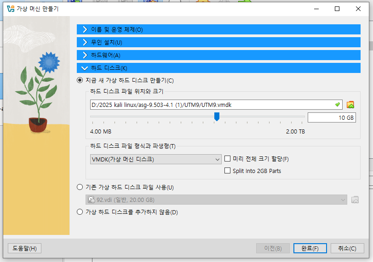Click the 도움말(H) button
The width and height of the screenshot is (373, 262).
[x=24, y=248]
